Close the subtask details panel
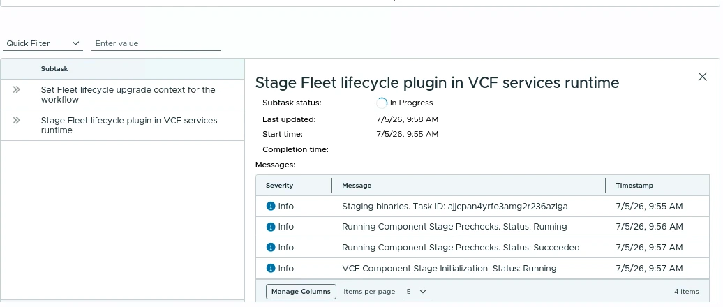 click(x=702, y=77)
